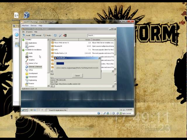The height and width of the screenshot is (140, 187).
Task: Open the Help menu of Applications Manager
Action: tap(36, 32)
